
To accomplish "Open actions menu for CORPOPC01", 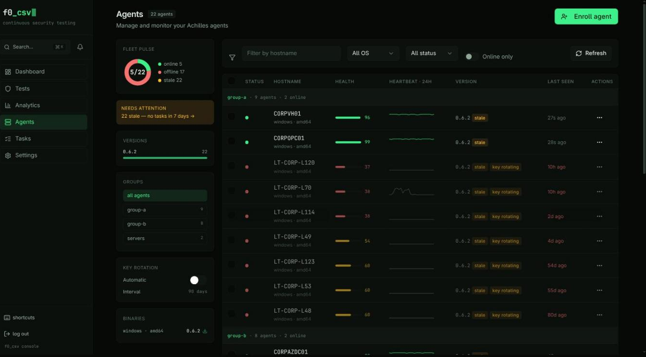I will 600,142.
